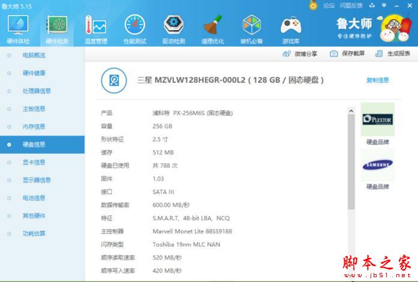Click usage count 共 788 次
Viewport: 418px width, 282px height.
(165, 166)
